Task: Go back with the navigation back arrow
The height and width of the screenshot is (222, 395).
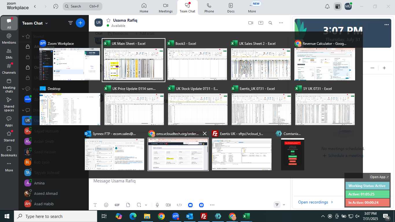Action: click(35, 6)
